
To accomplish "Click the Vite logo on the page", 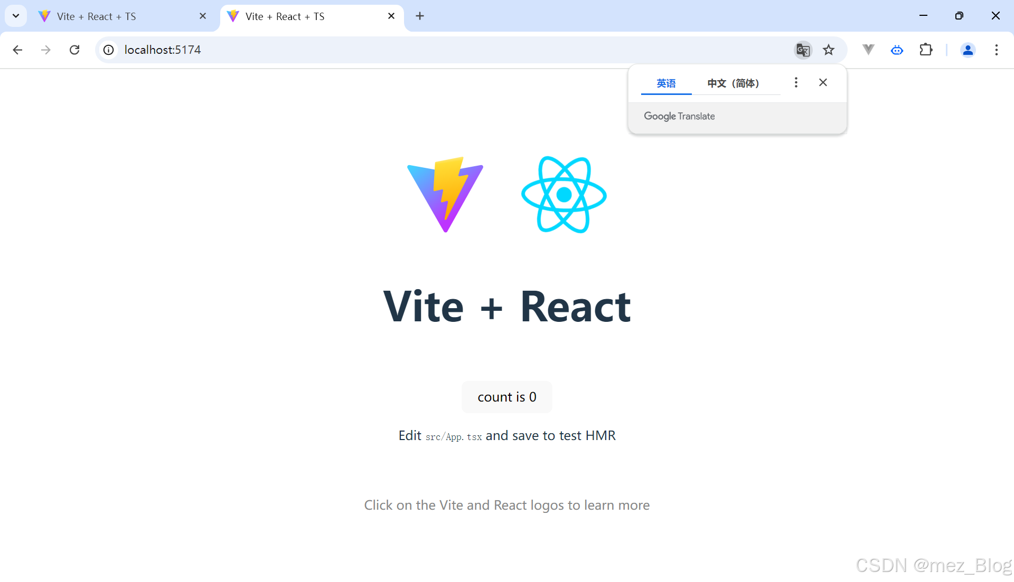I will tap(445, 195).
